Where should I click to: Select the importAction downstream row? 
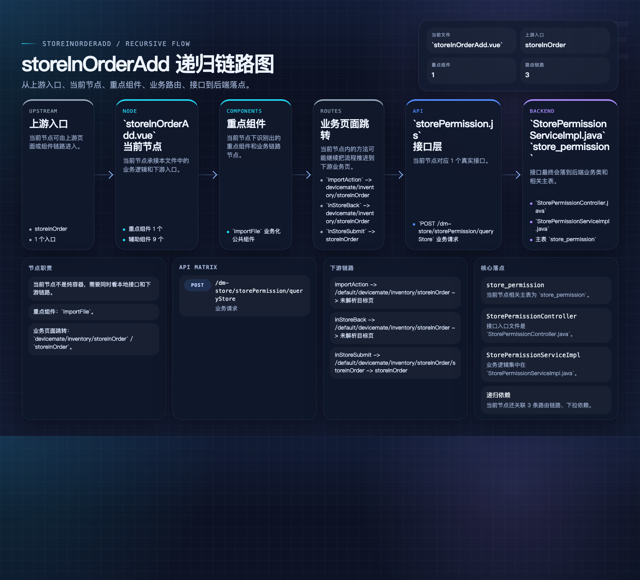click(395, 292)
